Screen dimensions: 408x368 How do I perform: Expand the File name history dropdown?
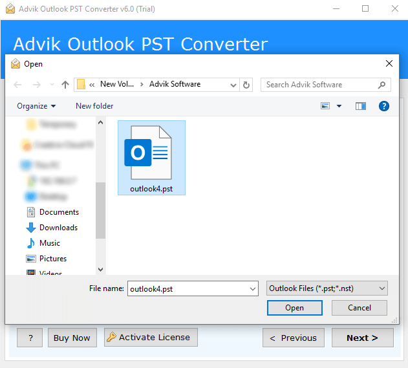pos(252,289)
